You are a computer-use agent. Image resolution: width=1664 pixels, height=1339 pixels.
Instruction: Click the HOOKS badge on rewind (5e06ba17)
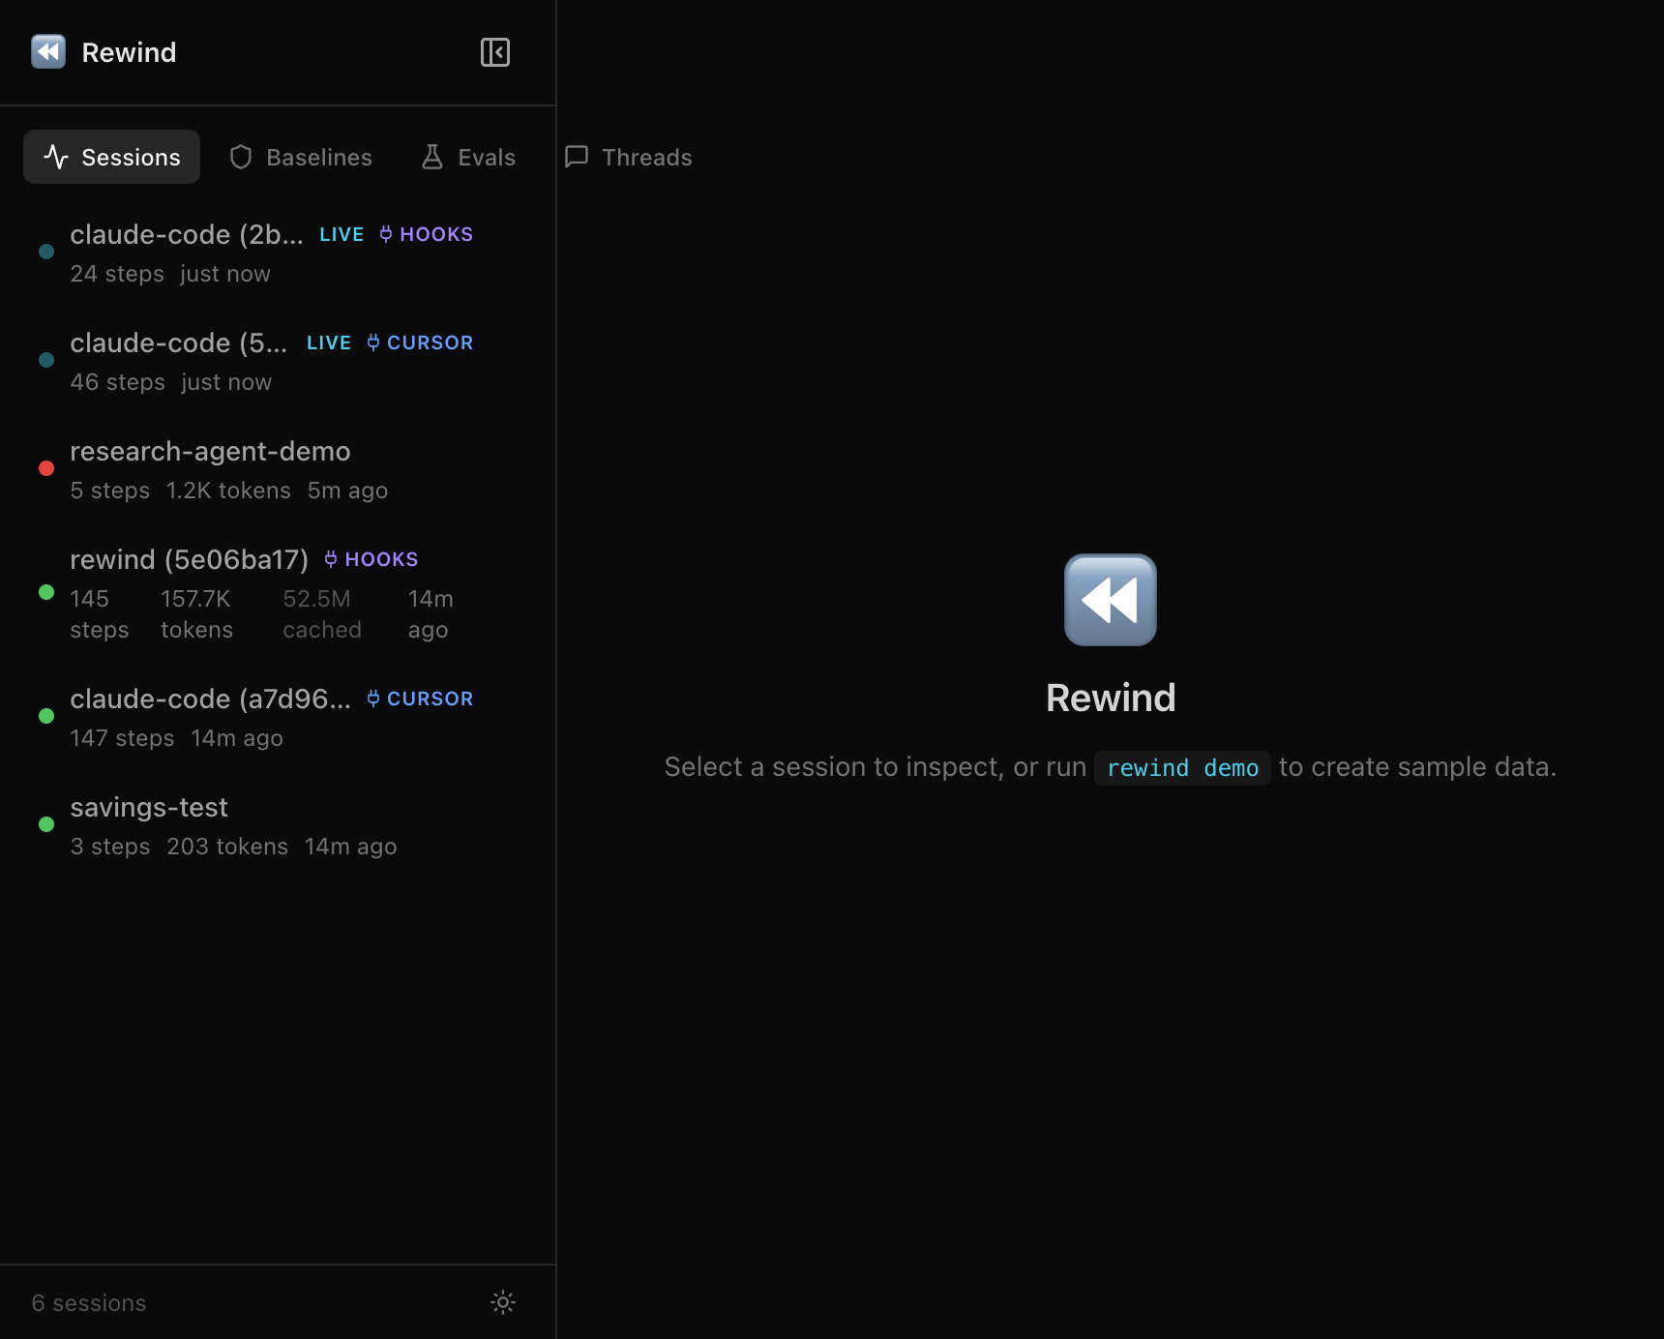pos(371,560)
